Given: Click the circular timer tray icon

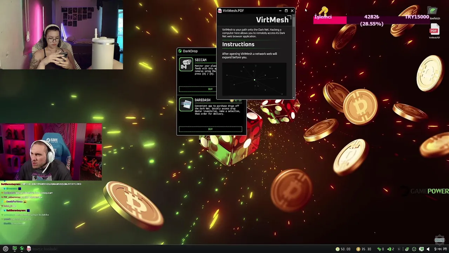Looking at the screenshot, I should tap(414, 249).
